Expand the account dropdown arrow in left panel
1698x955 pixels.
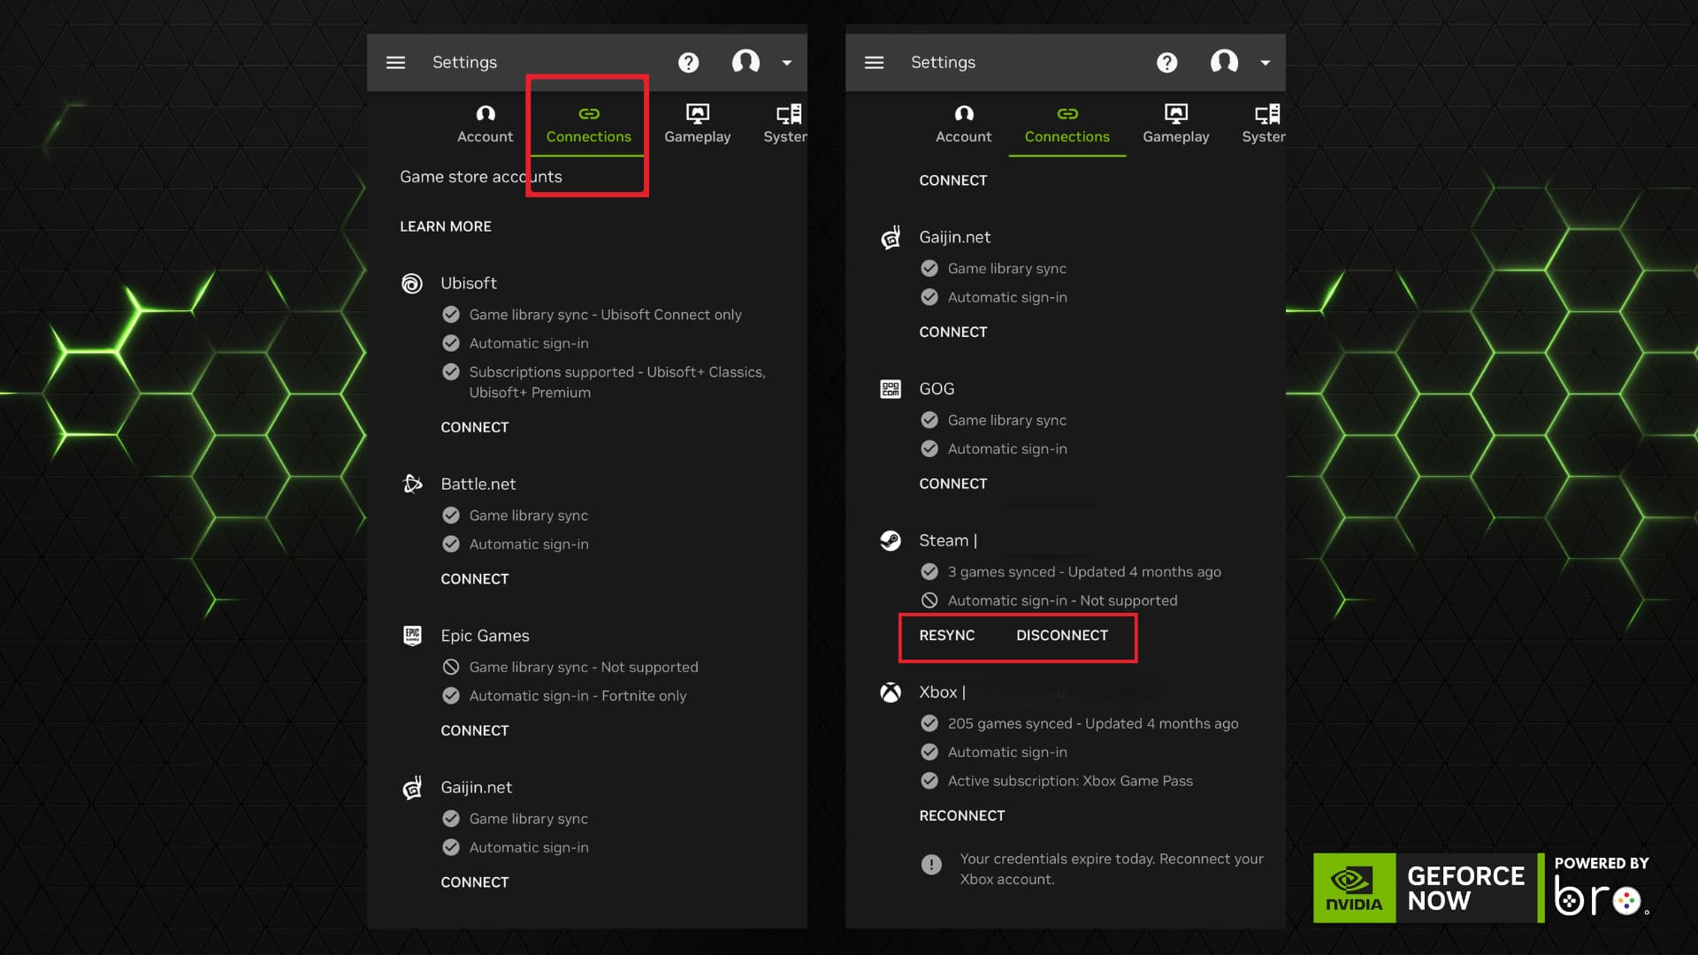point(786,63)
